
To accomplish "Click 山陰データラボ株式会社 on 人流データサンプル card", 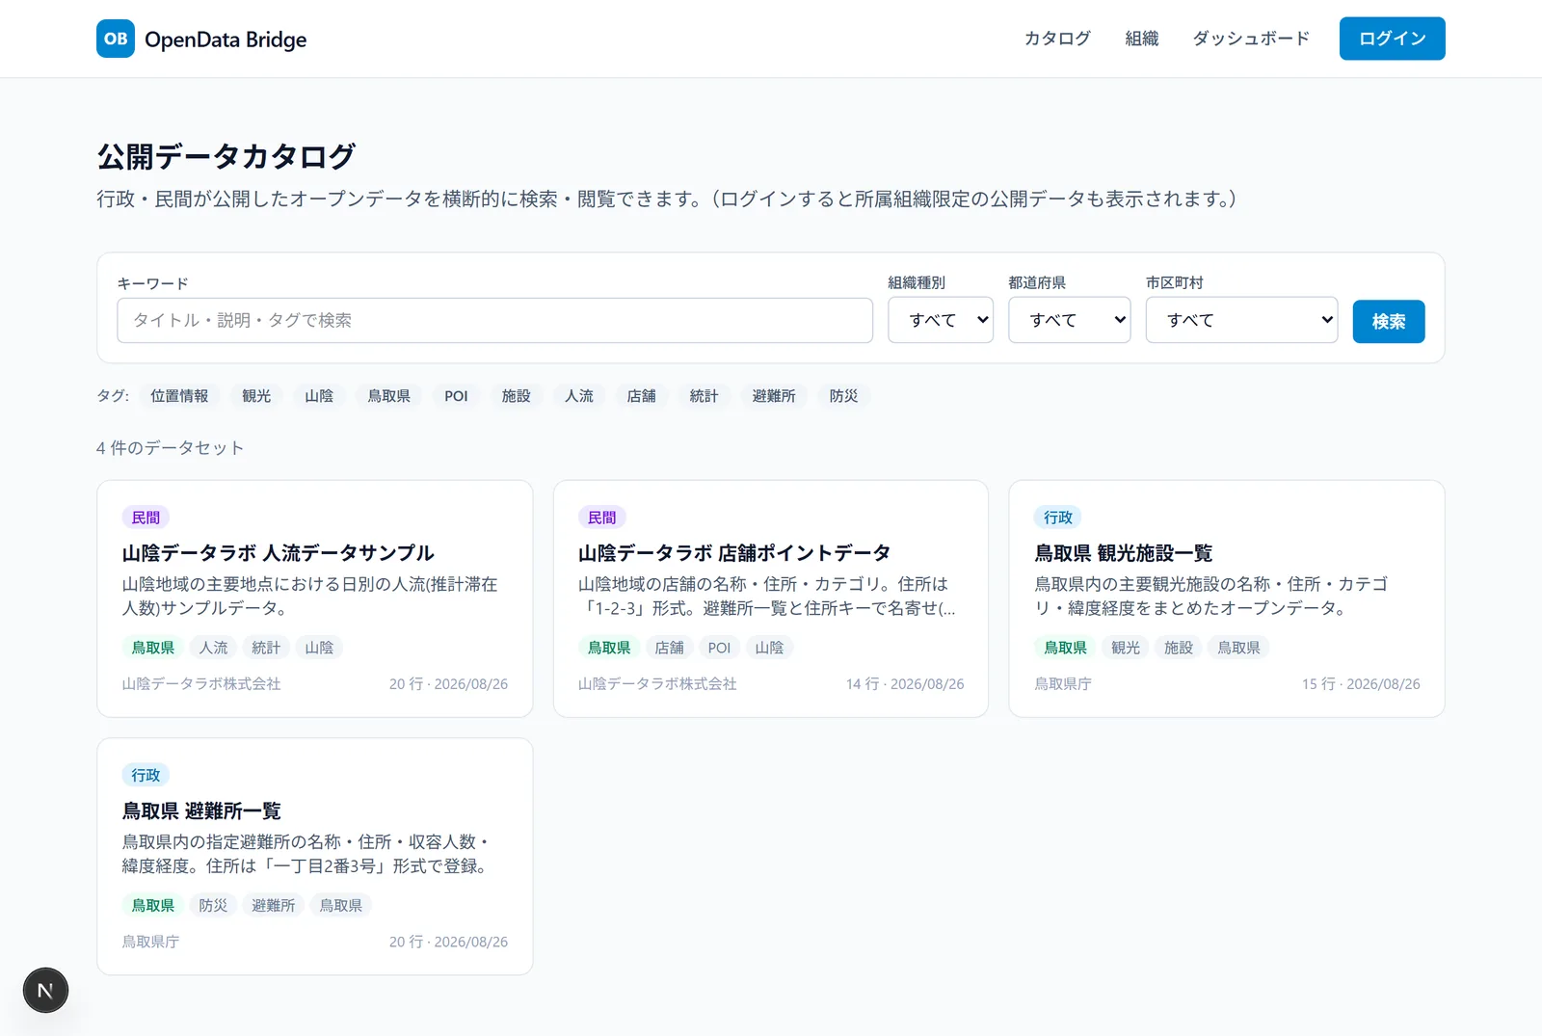I will point(201,683).
